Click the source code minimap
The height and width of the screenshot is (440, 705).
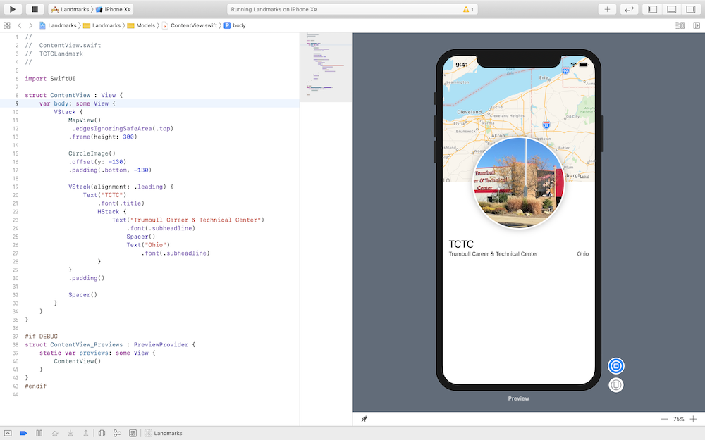326,68
